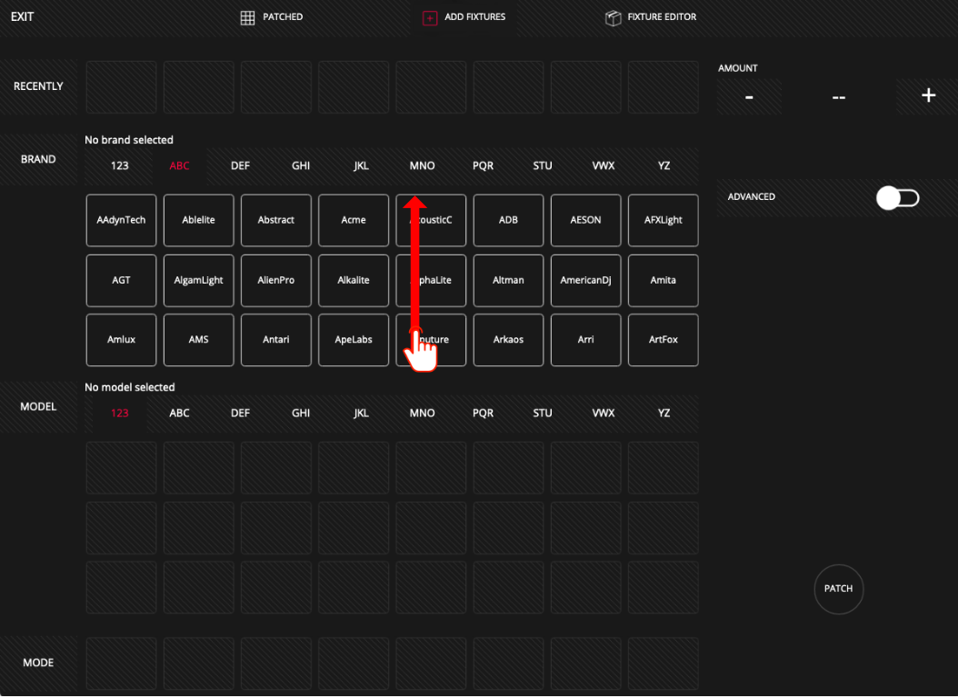Pick the AFXLight brand

click(x=664, y=221)
